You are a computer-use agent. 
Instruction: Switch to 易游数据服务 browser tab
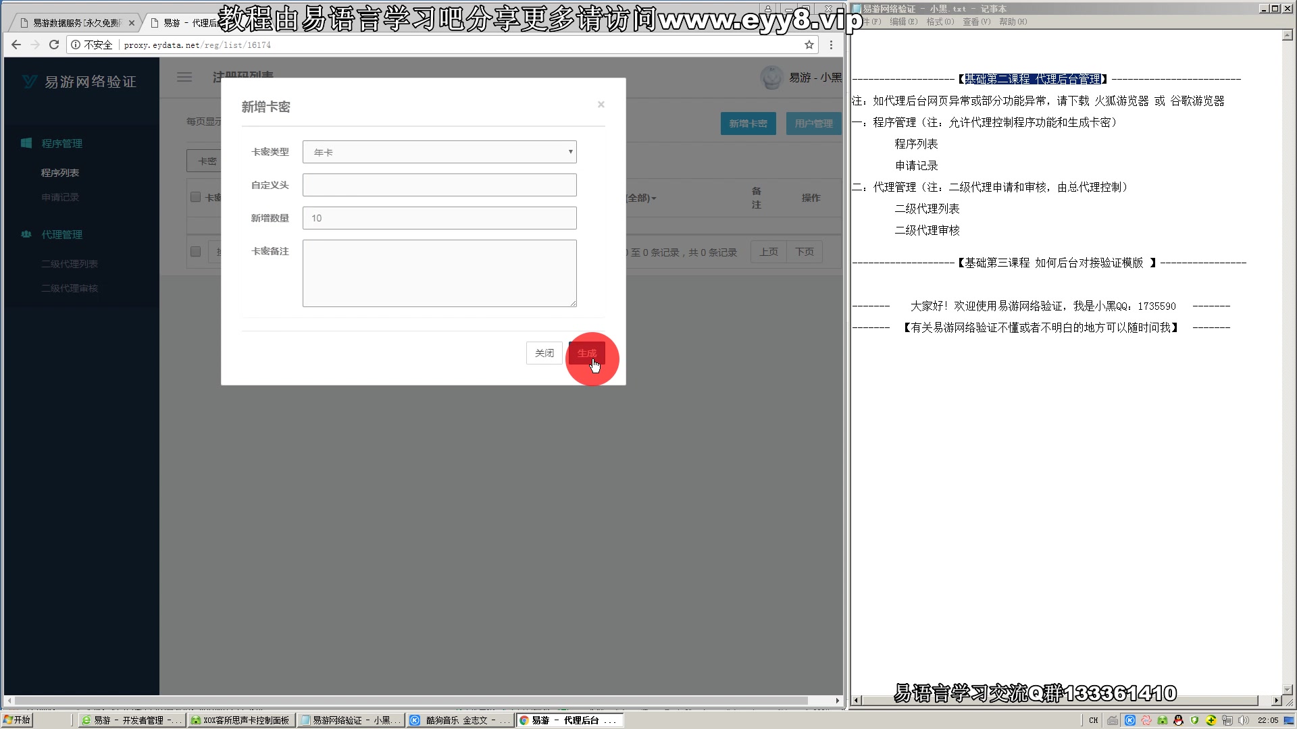pos(76,23)
